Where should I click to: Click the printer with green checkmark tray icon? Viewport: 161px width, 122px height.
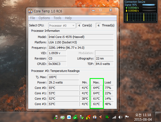tap(63, 117)
